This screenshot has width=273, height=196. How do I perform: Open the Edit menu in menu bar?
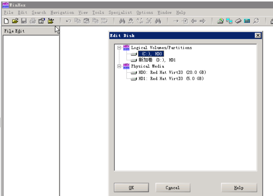click(22, 12)
